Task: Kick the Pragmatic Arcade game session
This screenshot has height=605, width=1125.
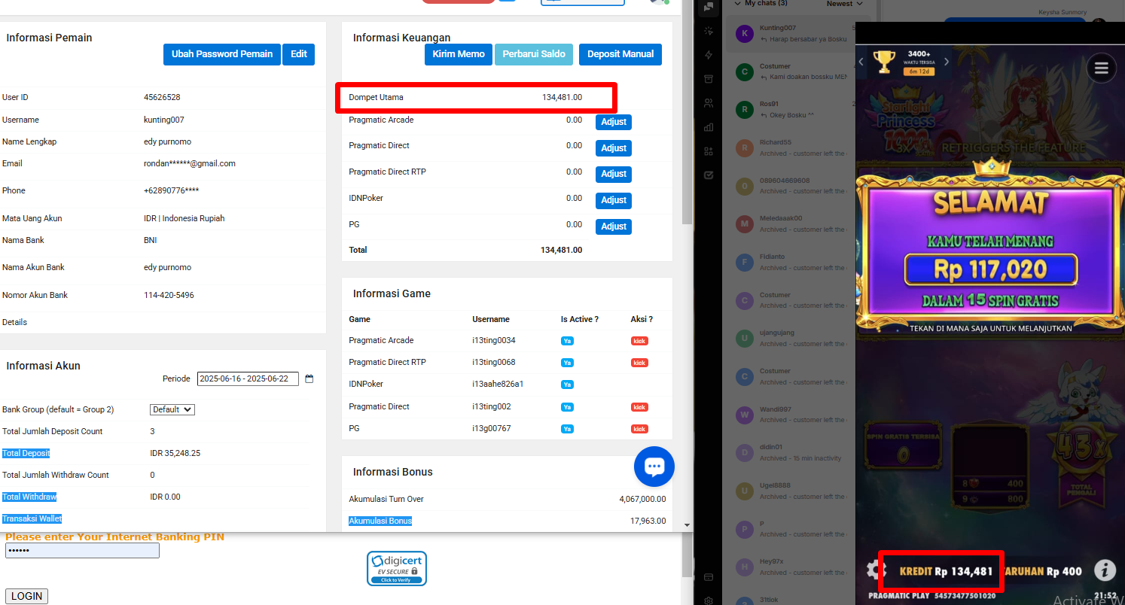Action: 639,341
